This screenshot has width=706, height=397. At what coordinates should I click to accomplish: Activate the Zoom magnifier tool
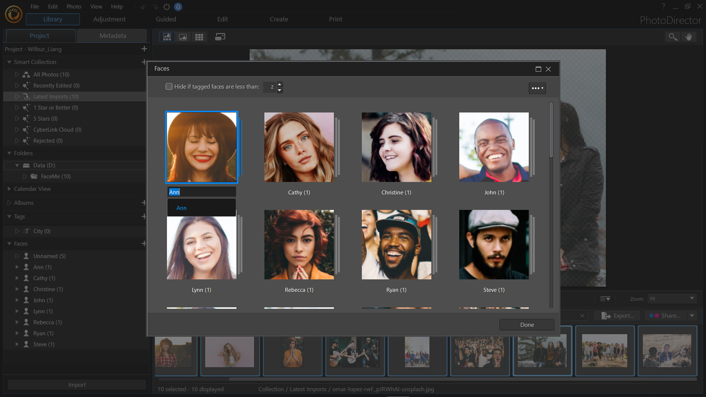(x=673, y=37)
